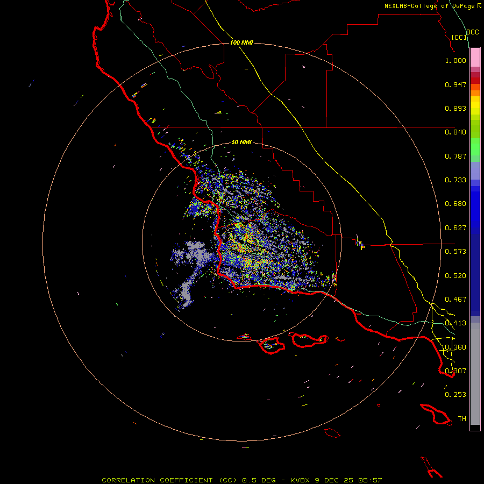Click the 0.413 value on the color scale
Image resolution: width=484 pixels, height=484 pixels.
(455, 323)
